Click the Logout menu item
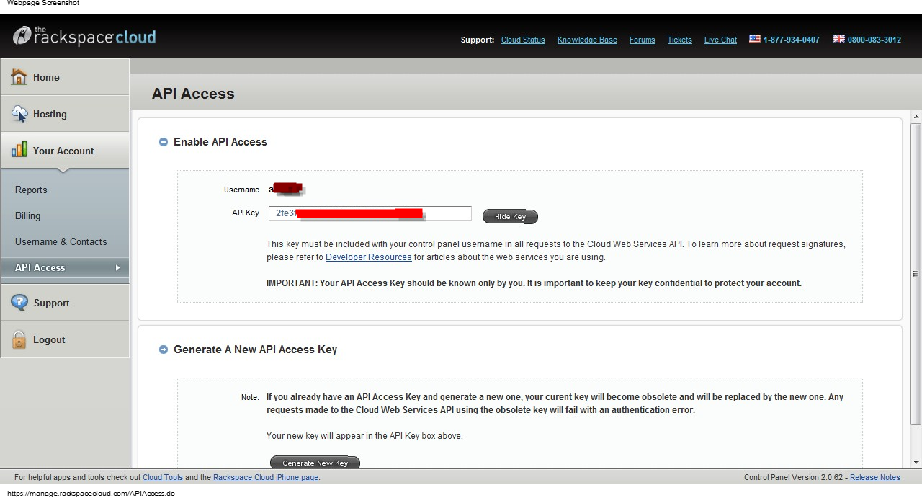This screenshot has height=498, width=922. point(65,339)
